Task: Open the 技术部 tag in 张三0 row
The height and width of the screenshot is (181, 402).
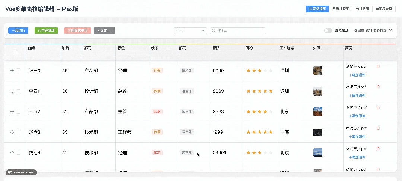Action: coord(187,71)
